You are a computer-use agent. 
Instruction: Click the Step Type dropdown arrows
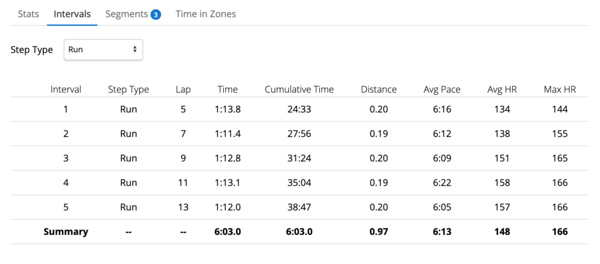pyautogui.click(x=135, y=50)
